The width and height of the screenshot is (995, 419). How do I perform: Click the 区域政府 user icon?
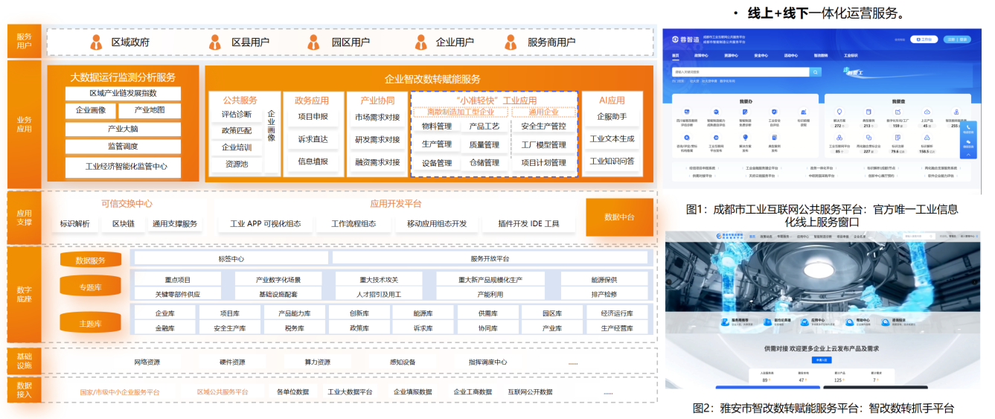pos(96,42)
